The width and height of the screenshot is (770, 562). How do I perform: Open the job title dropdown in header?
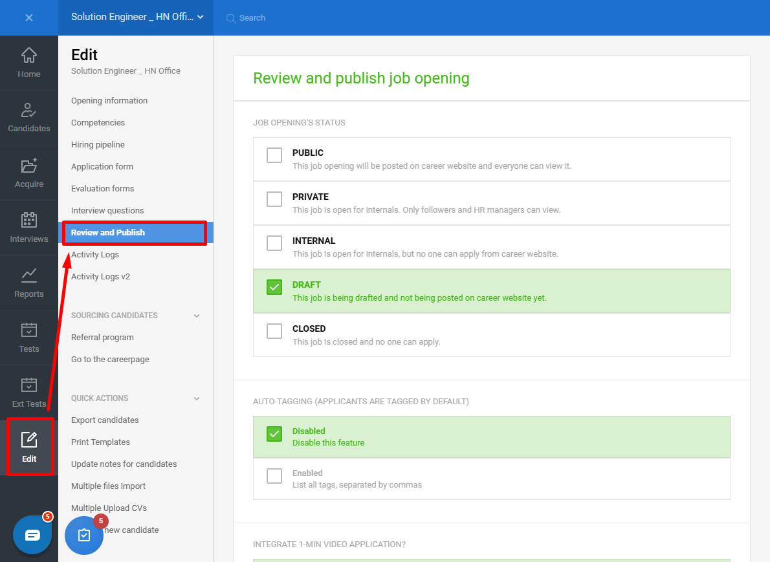tap(137, 17)
